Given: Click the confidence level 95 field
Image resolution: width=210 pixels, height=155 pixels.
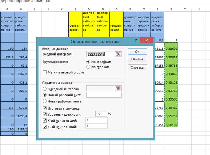Looking at the screenshot, I should (101, 114).
